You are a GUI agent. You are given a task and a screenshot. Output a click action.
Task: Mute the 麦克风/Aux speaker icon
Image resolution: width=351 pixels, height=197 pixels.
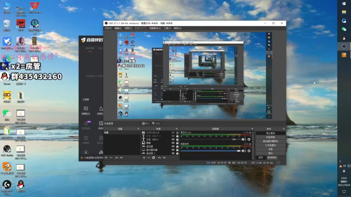click(244, 139)
